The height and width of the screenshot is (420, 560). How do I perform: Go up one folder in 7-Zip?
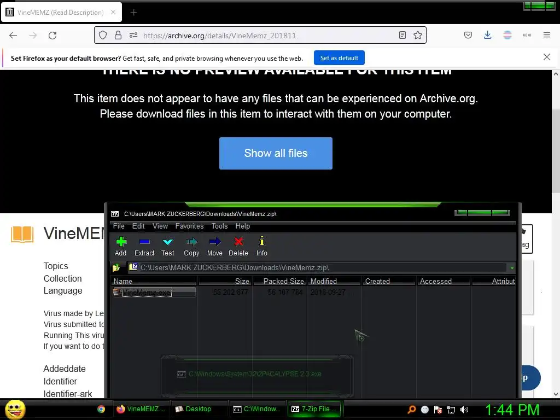116,267
